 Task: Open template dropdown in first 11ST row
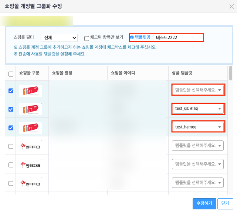[198, 90]
